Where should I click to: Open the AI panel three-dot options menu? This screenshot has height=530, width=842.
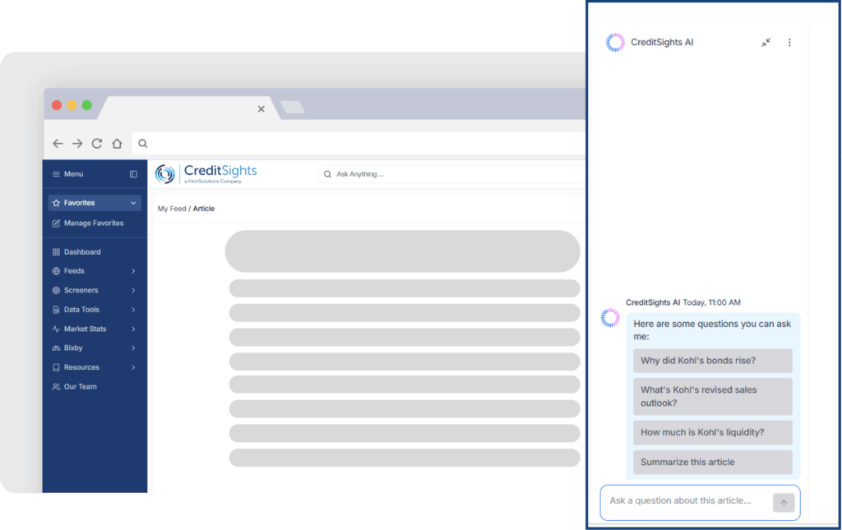(x=789, y=43)
